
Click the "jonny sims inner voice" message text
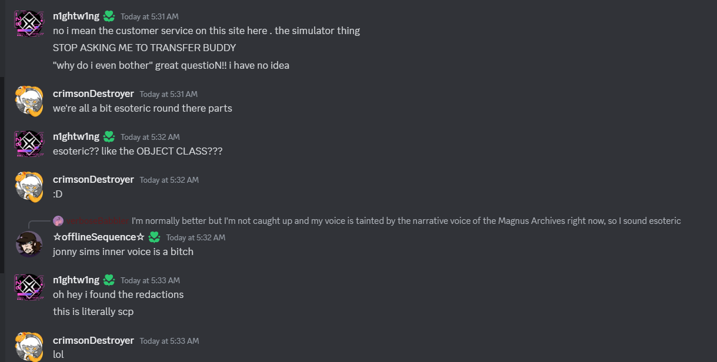[x=123, y=252]
